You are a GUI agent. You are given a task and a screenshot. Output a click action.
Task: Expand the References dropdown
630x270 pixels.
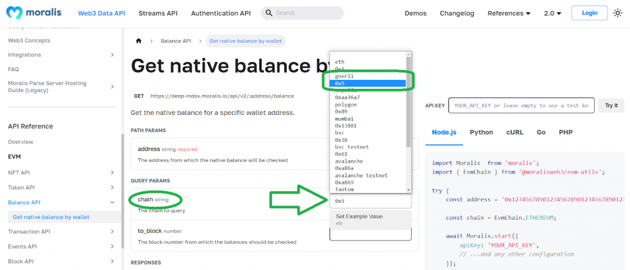pyautogui.click(x=509, y=13)
